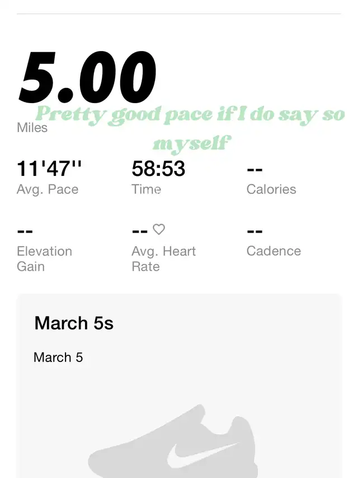Tap the 58:53 time value
This screenshot has width=358, height=478.
pos(158,169)
